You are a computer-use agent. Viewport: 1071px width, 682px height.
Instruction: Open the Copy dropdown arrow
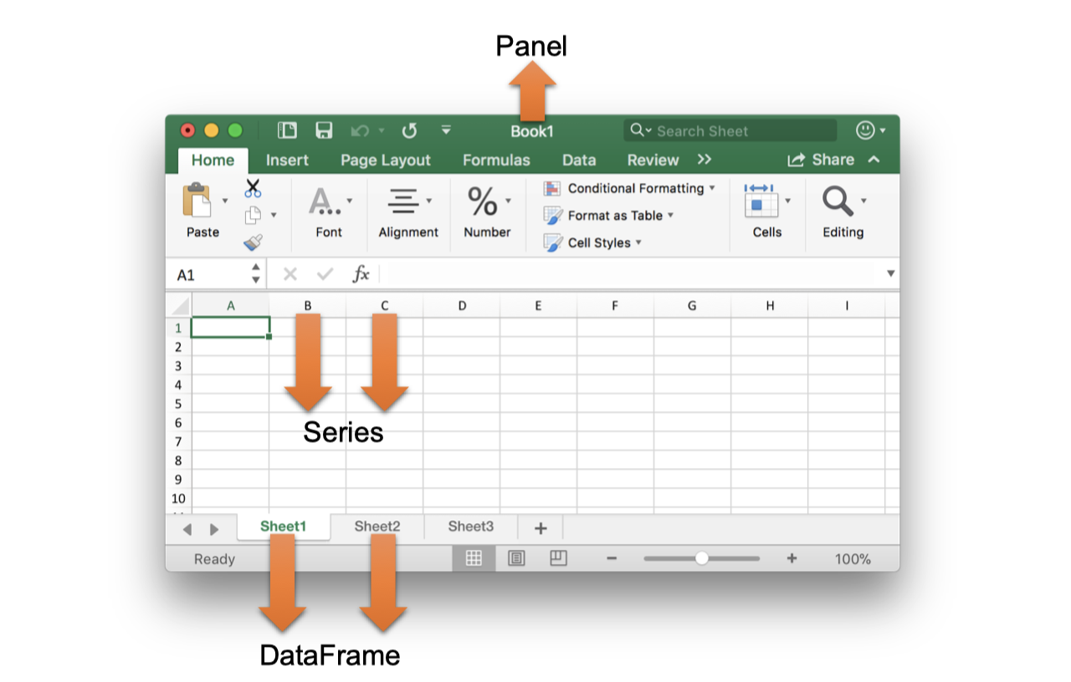coord(274,216)
